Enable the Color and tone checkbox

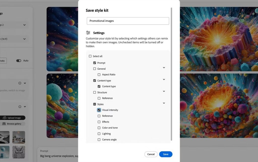[99, 128]
